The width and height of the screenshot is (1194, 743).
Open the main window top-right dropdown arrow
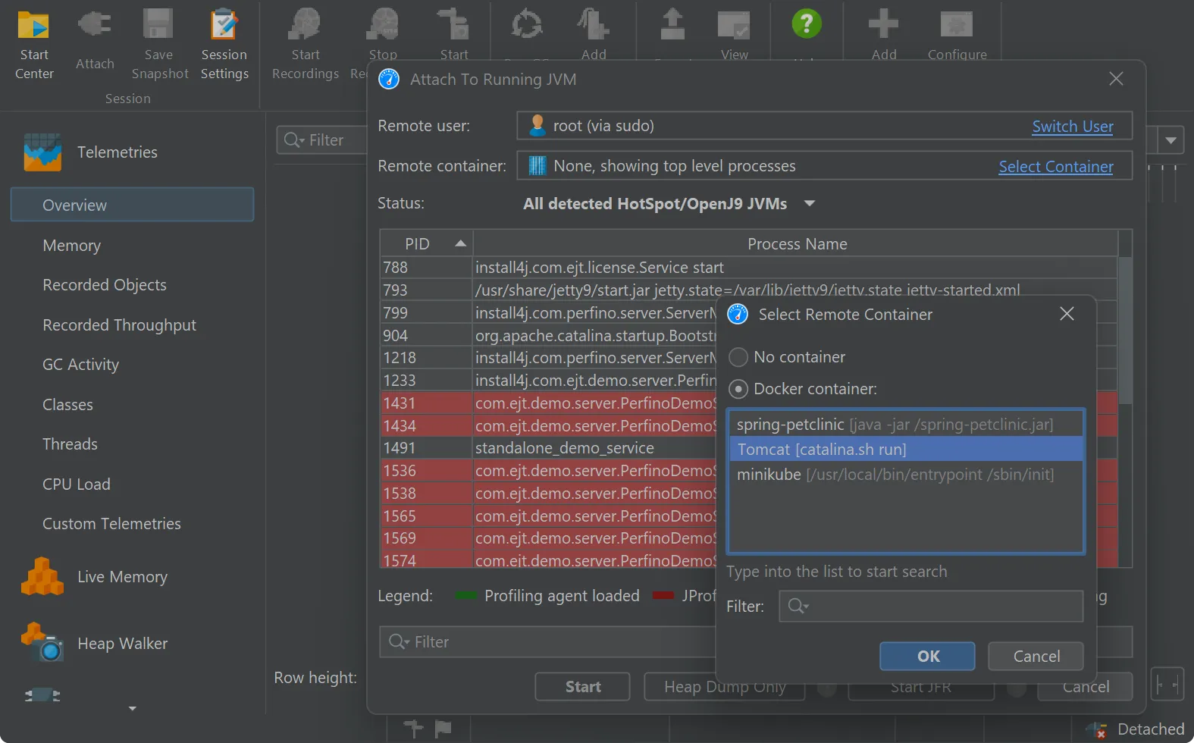pyautogui.click(x=1171, y=140)
